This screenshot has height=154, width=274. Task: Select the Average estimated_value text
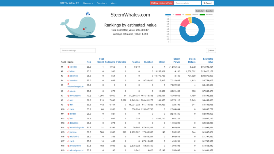click(130, 34)
